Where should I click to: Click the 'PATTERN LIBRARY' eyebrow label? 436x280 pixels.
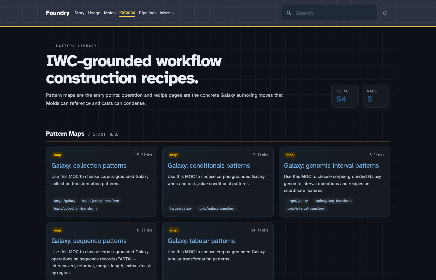pos(76,46)
